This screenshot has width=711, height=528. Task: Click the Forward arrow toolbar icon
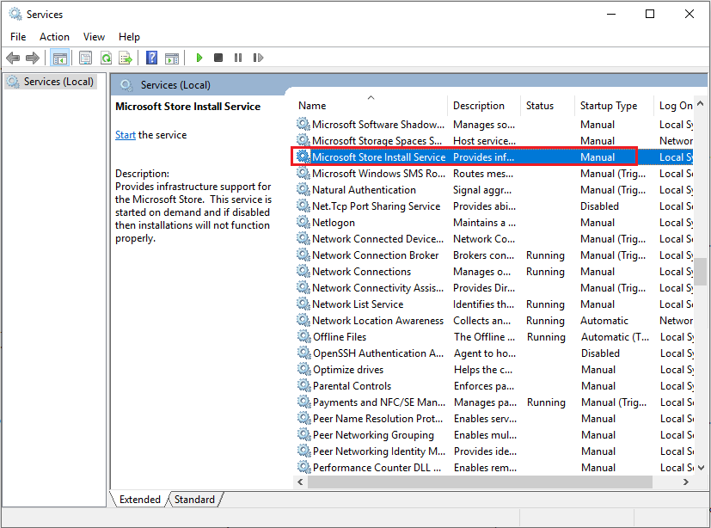(33, 58)
